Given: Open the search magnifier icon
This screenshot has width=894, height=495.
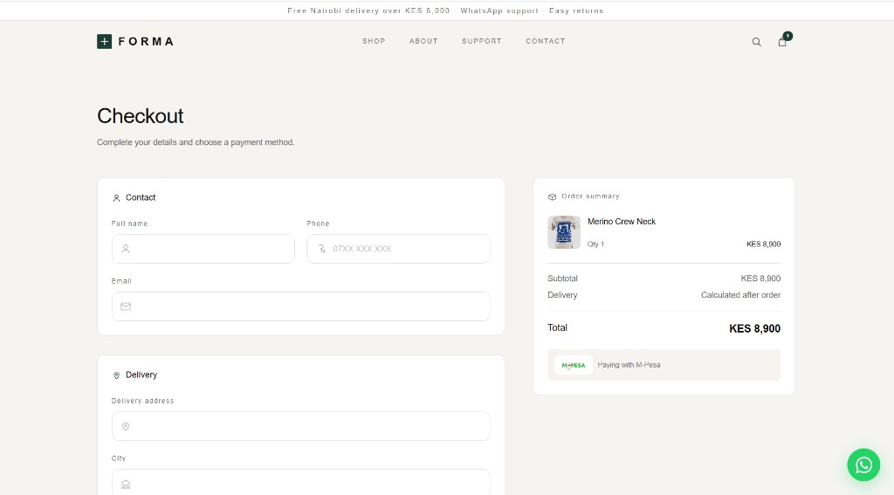Looking at the screenshot, I should 757,42.
